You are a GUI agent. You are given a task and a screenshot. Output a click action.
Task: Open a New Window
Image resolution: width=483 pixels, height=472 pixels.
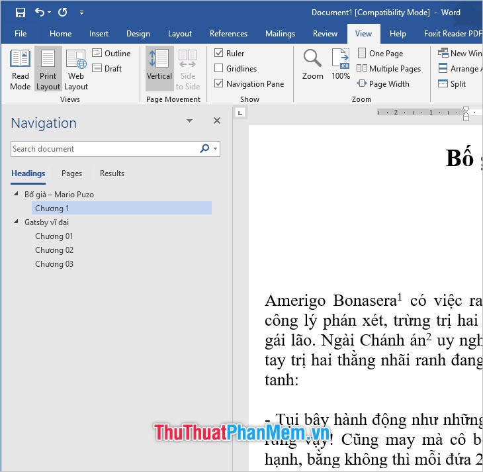point(461,54)
